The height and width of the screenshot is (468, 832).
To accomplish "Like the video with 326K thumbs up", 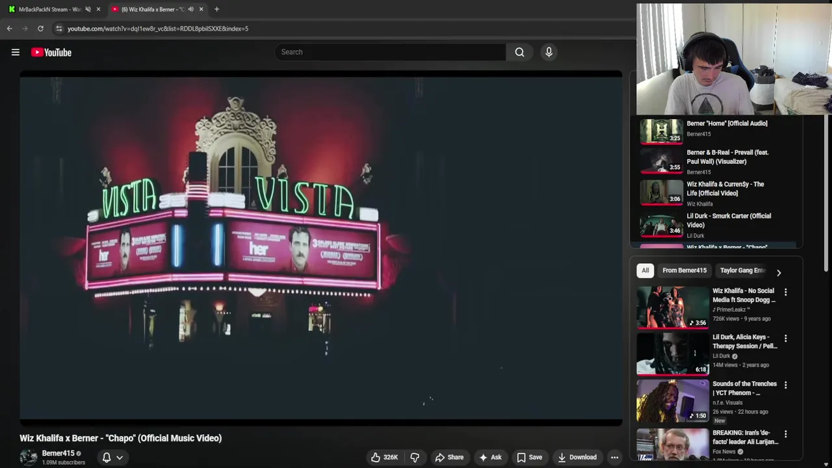I will click(x=383, y=458).
